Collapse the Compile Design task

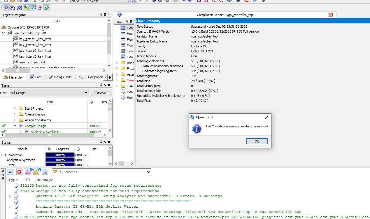(15, 126)
